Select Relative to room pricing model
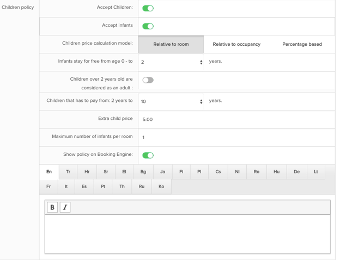The height and width of the screenshot is (260, 340). coord(171,44)
